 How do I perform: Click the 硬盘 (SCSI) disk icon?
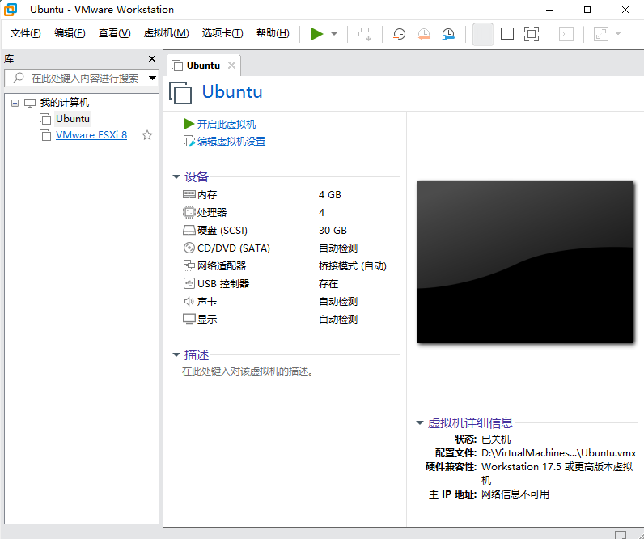click(x=189, y=230)
